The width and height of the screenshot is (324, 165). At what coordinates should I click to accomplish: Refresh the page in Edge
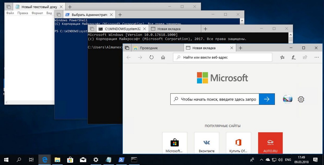click(151, 57)
